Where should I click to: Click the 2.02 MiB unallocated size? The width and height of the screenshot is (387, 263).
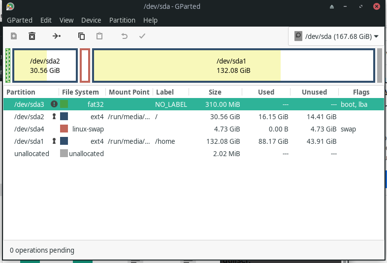pyautogui.click(x=226, y=154)
